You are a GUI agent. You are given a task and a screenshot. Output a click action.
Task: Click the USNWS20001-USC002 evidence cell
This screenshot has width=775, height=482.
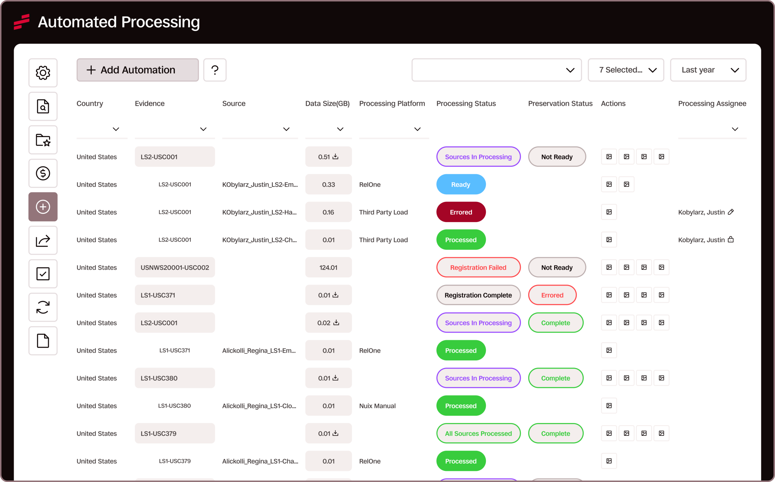pyautogui.click(x=175, y=267)
